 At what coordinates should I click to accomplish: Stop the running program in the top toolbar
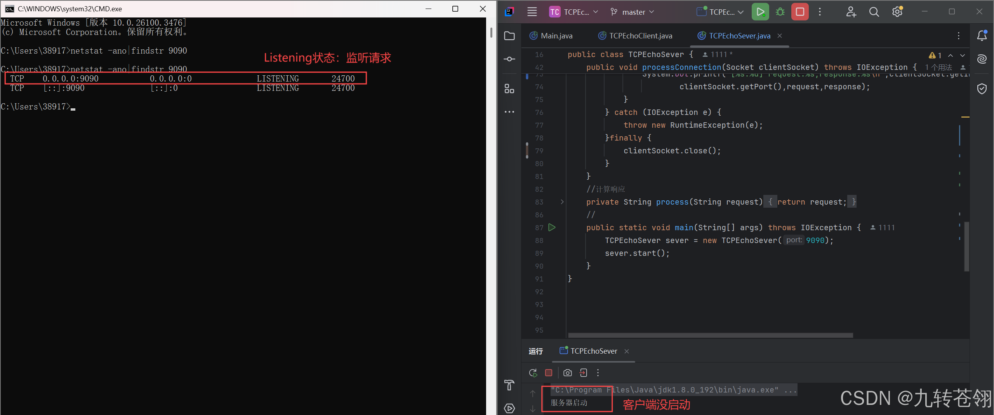click(800, 12)
